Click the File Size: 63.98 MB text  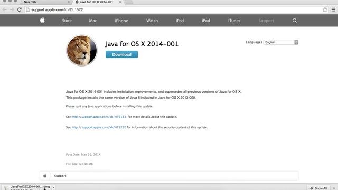tap(79, 164)
